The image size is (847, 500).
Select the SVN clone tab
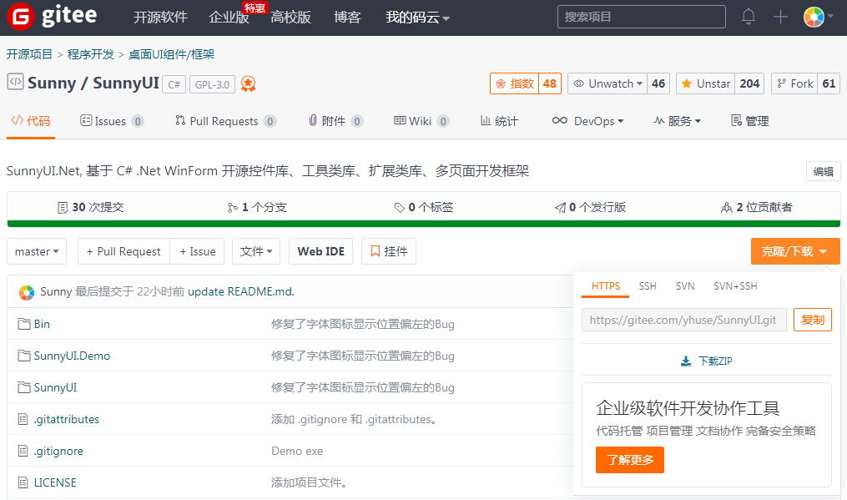pos(685,286)
